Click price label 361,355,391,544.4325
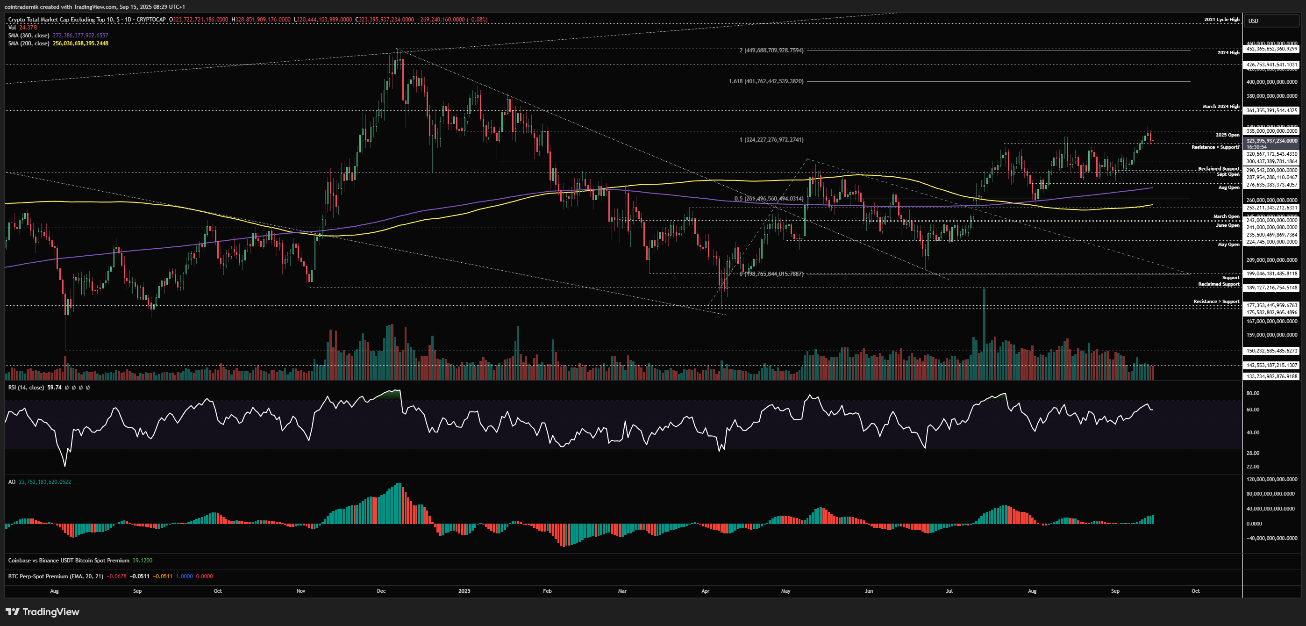The image size is (1306, 626). click(x=1272, y=111)
